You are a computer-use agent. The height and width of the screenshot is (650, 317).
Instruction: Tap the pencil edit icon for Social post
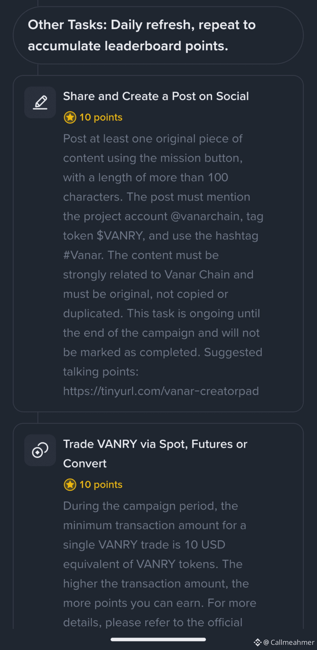click(40, 102)
